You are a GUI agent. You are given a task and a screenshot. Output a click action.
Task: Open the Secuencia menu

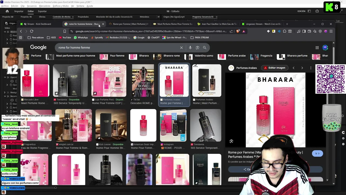(x=32, y=6)
